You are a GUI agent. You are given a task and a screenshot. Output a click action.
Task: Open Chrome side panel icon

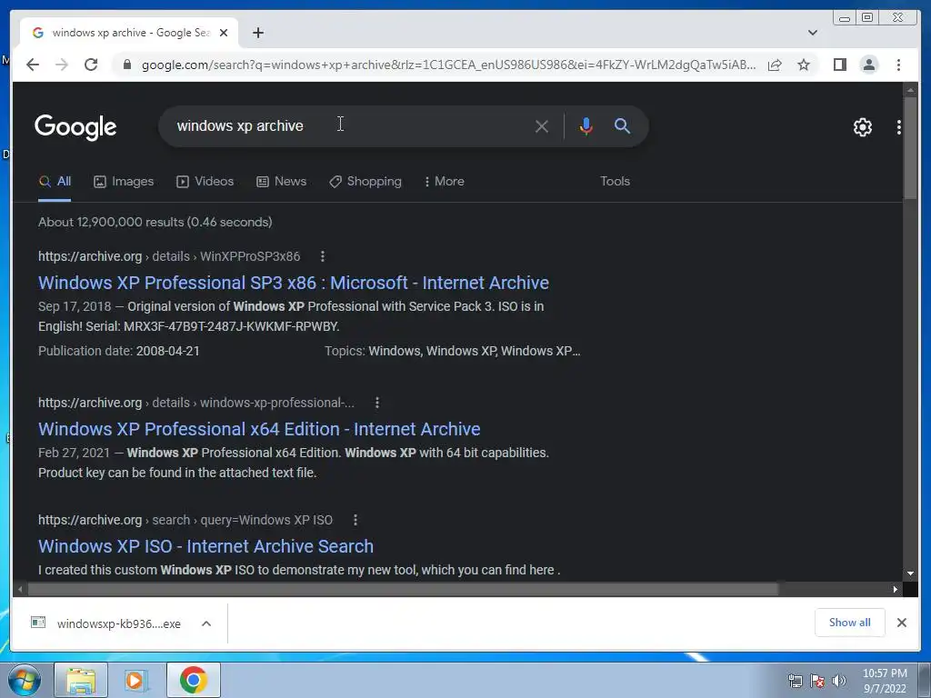pyautogui.click(x=839, y=65)
